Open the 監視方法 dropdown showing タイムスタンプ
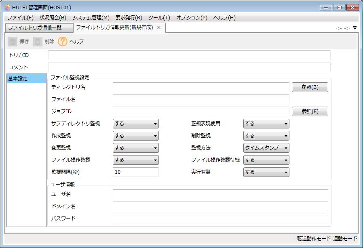363x248 pixels. click(266, 148)
